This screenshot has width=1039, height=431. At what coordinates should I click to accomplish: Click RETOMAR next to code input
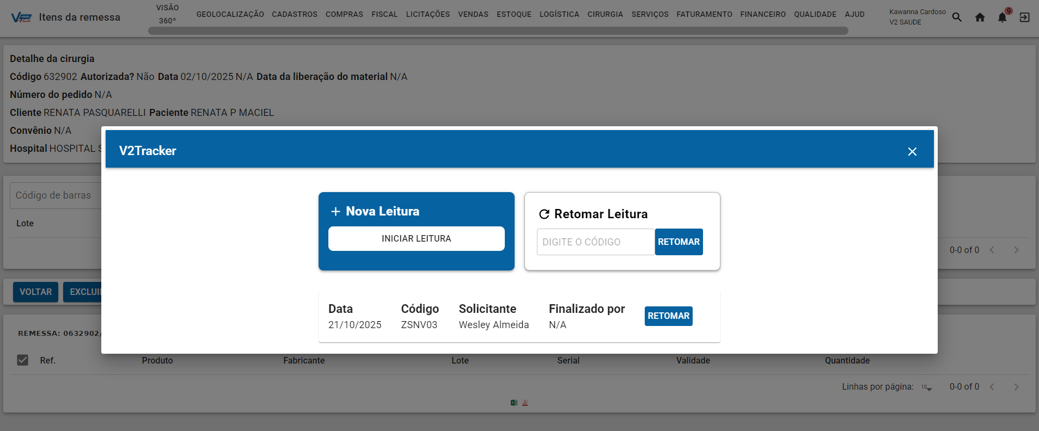click(679, 242)
